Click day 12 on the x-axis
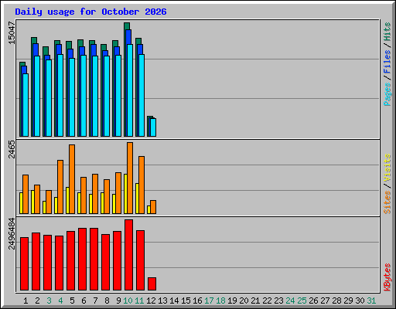Viewport: 396px width, 309px height. (151, 301)
